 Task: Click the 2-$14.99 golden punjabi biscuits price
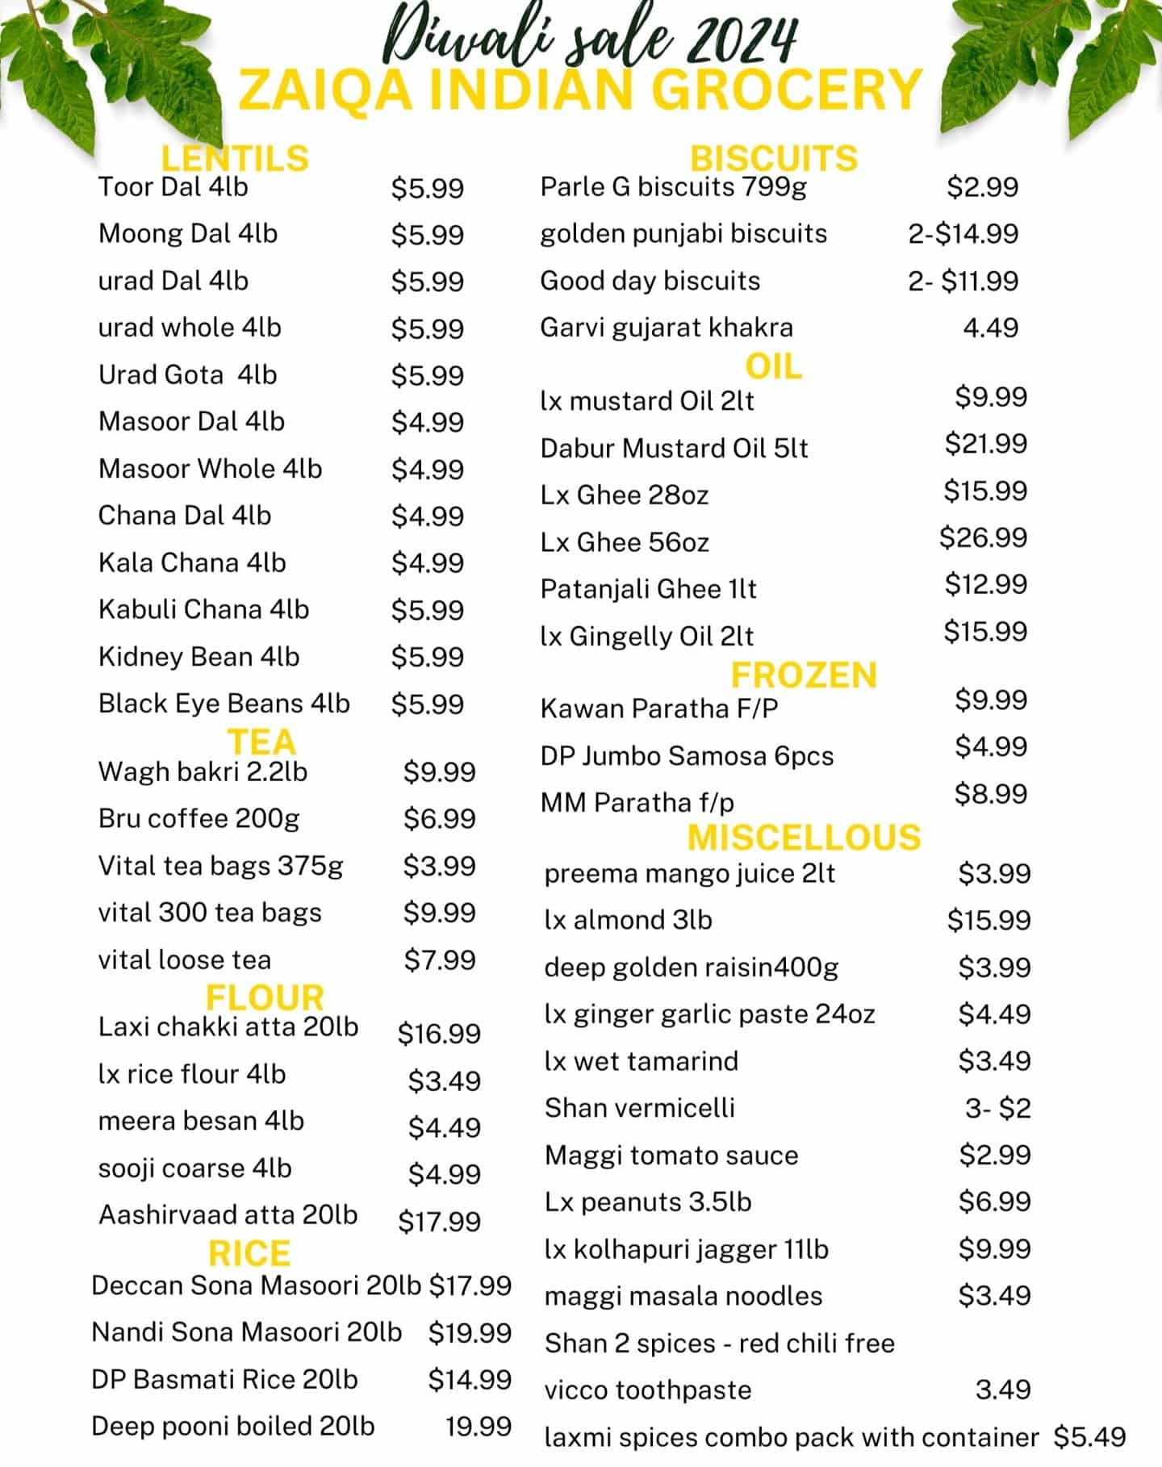pos(963,234)
